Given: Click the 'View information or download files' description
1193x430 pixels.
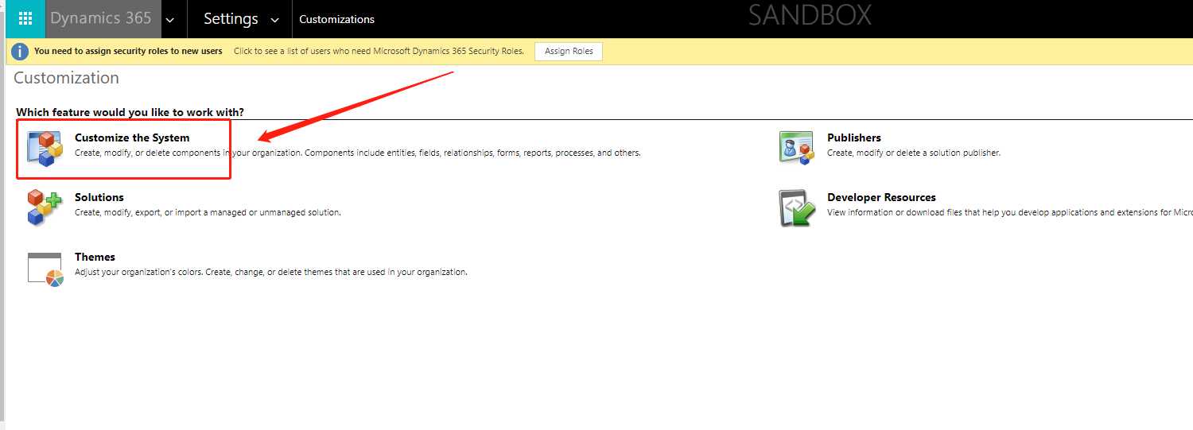Looking at the screenshot, I should coord(1010,212).
